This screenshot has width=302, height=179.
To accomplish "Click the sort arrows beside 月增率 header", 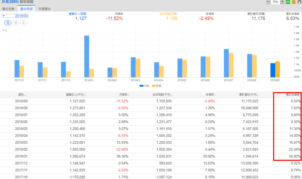I will click(129, 95).
